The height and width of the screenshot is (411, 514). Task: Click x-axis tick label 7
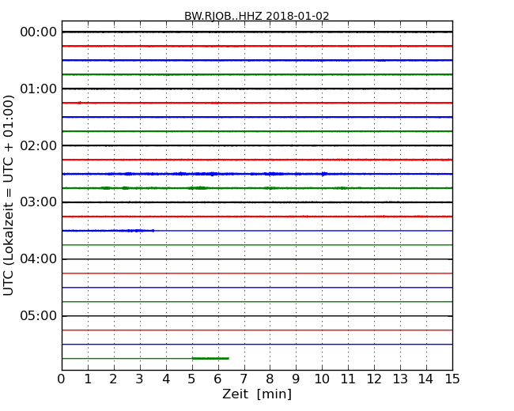[244, 379]
